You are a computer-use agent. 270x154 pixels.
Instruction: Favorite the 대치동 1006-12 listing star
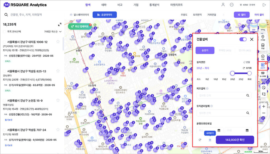(58, 42)
